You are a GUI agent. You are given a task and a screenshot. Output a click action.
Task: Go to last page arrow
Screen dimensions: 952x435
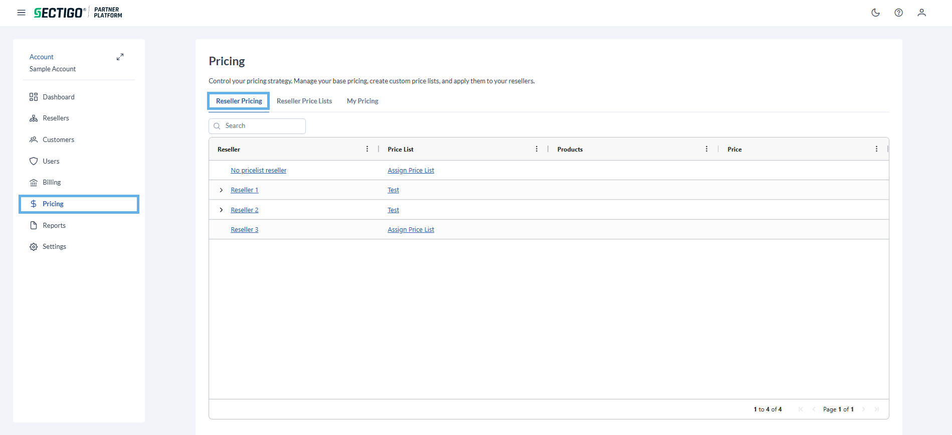point(877,409)
